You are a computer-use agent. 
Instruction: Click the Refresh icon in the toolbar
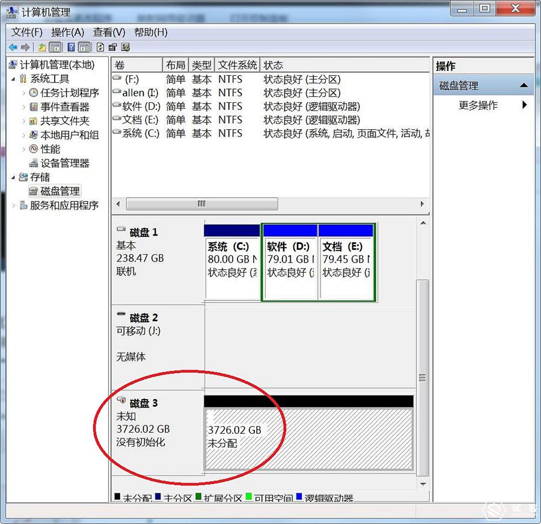100,47
